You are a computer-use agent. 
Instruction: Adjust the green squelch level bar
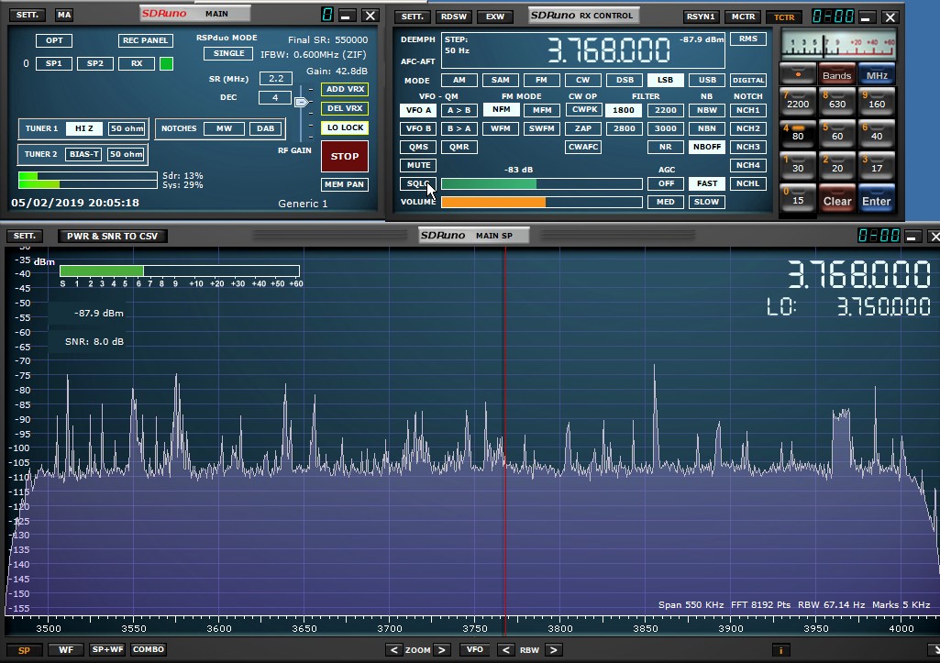[541, 184]
